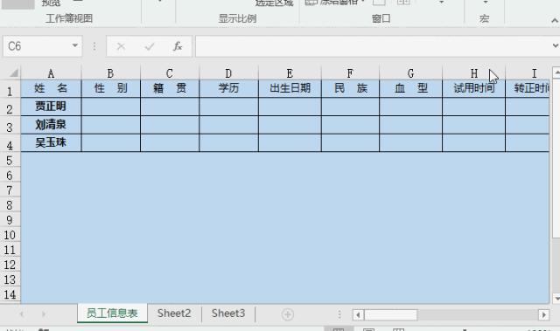Switch to the 员工信息表 sheet tab

(x=112, y=314)
